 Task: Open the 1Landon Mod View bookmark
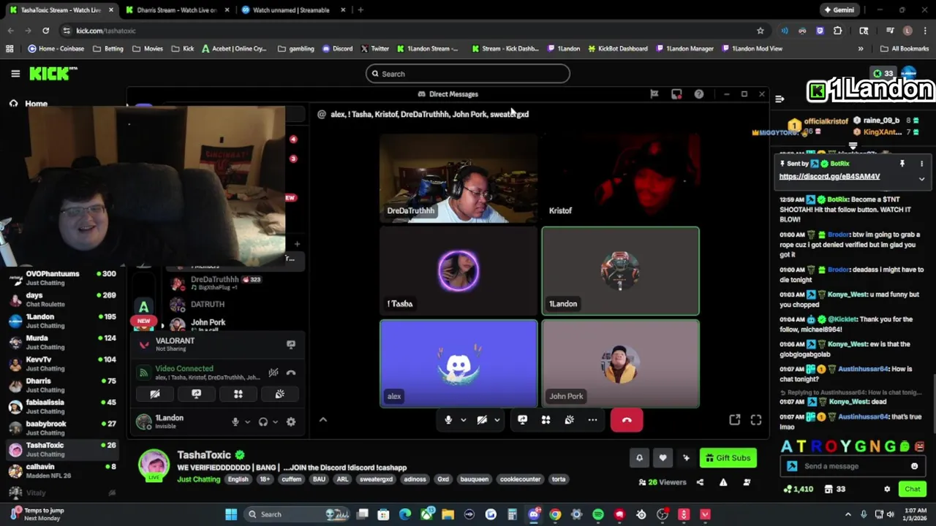752,49
